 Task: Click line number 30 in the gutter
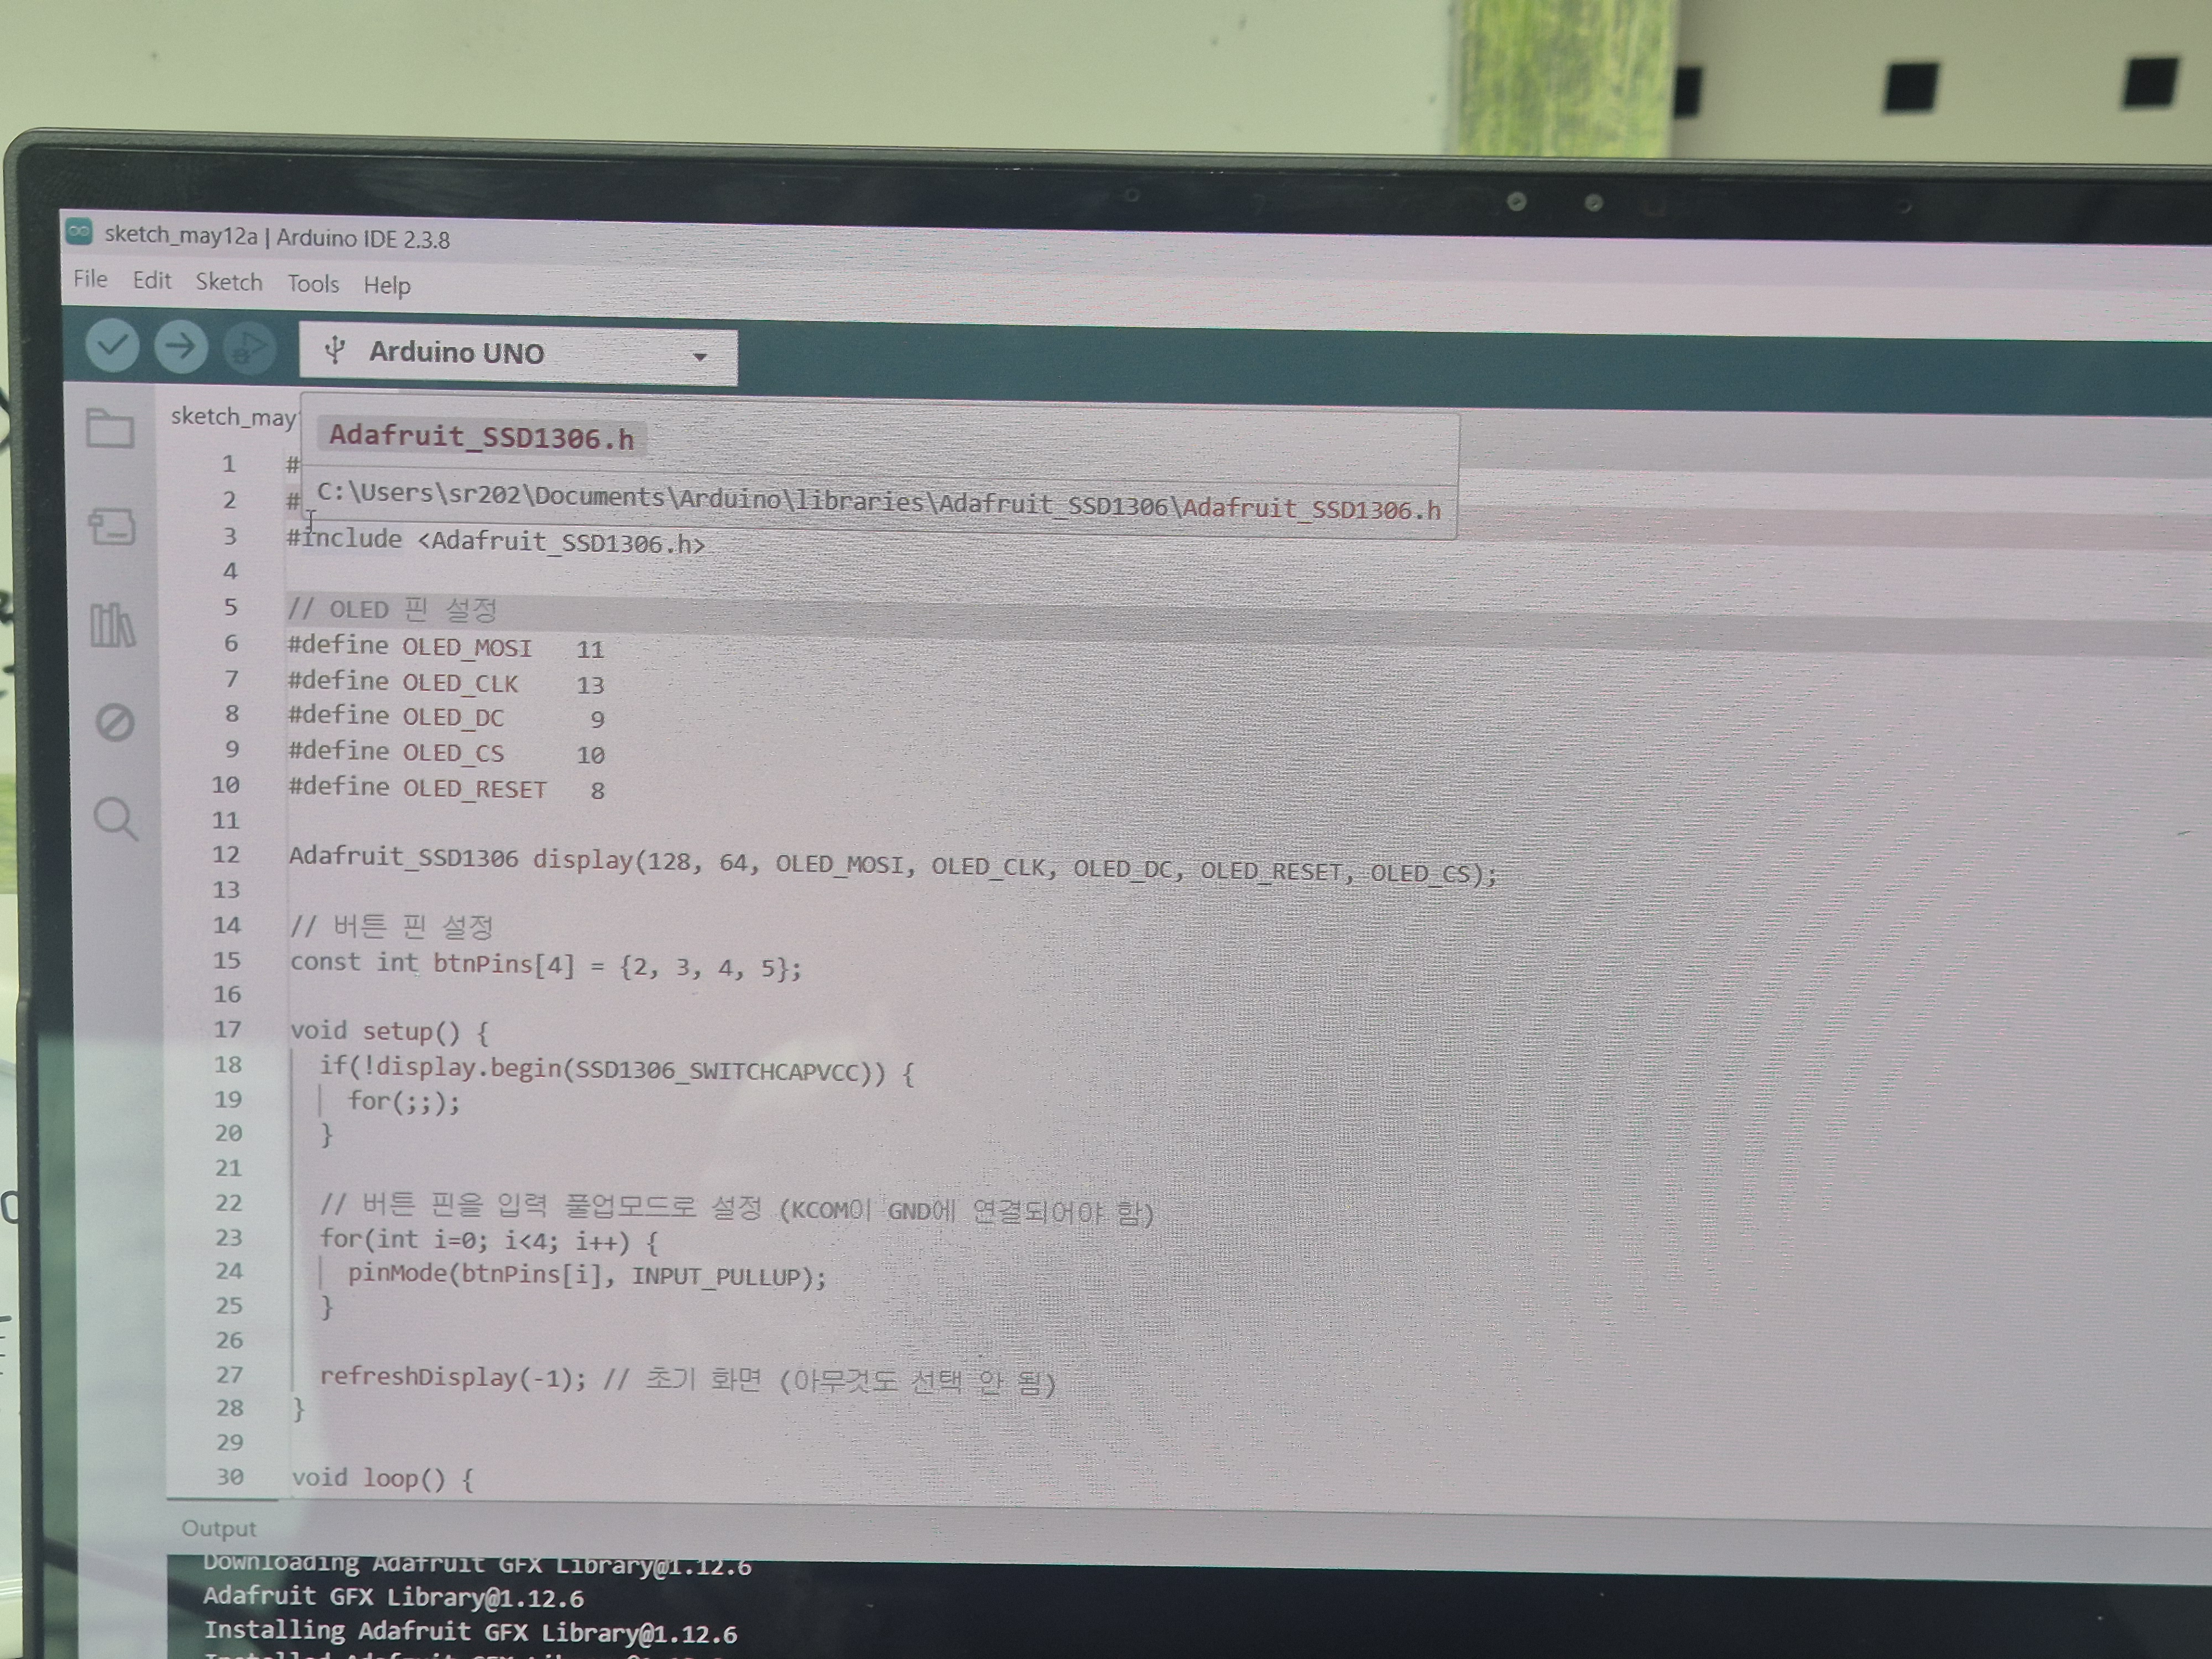[229, 1476]
